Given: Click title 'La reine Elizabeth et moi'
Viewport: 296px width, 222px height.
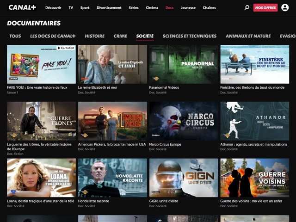Looking at the screenshot, I should point(98,87).
